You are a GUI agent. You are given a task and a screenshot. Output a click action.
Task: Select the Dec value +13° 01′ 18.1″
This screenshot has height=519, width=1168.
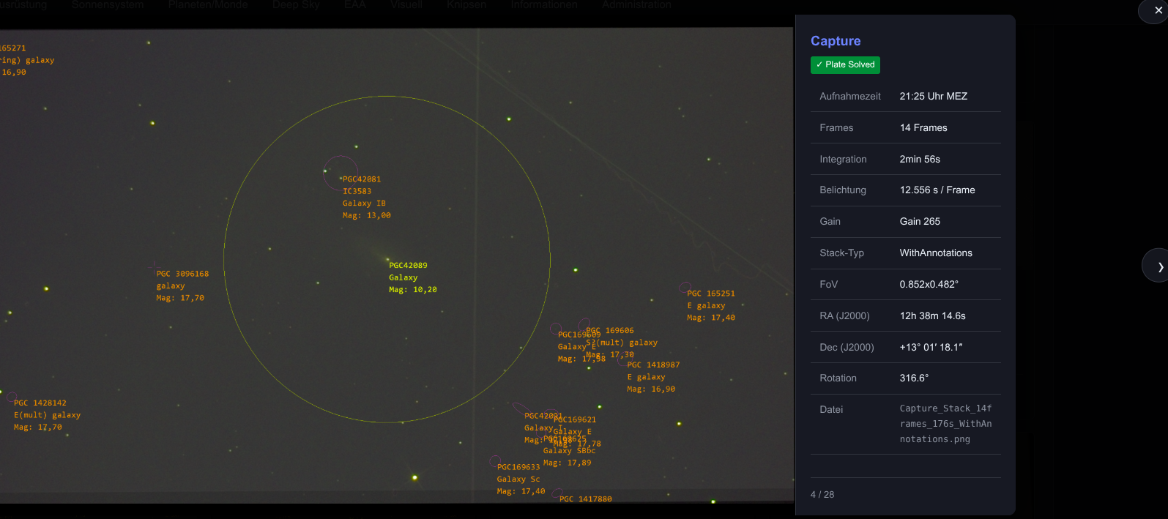[x=931, y=347]
